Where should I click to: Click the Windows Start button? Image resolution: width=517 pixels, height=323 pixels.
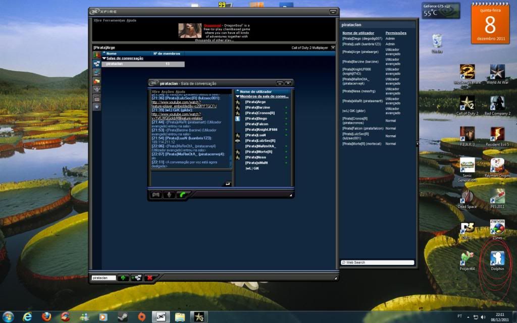8,317
